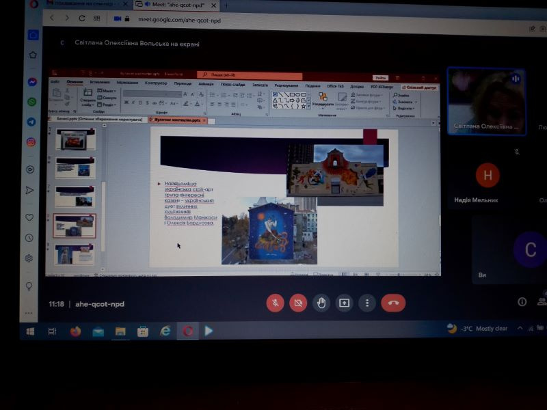The image size is (547, 410).
Task: Click the meeting code ahe-qcot-npd text
Action: pos(100,304)
